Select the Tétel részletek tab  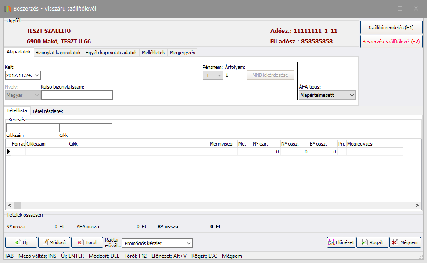(48, 111)
